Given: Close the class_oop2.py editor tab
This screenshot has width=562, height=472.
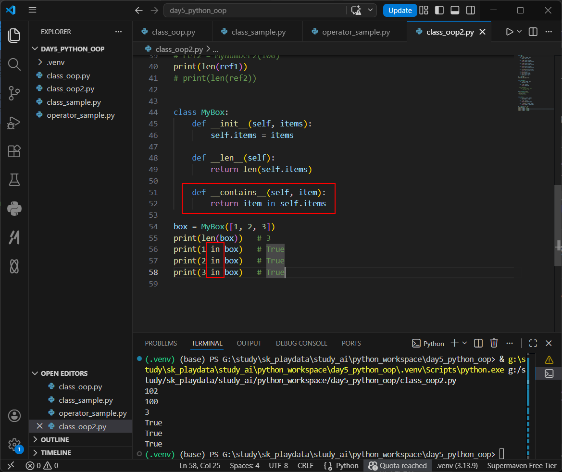Looking at the screenshot, I should [x=482, y=32].
